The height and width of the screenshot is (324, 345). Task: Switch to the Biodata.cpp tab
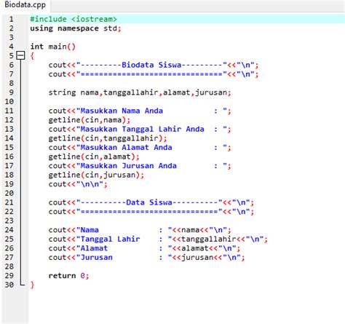(25, 5)
